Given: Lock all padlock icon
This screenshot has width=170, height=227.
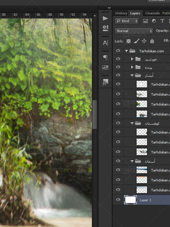Looking at the screenshot, I should pyautogui.click(x=152, y=41).
